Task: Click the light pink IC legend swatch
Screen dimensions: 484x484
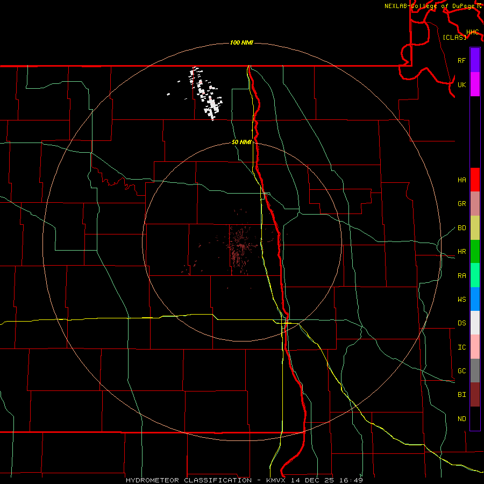Action: (x=475, y=347)
